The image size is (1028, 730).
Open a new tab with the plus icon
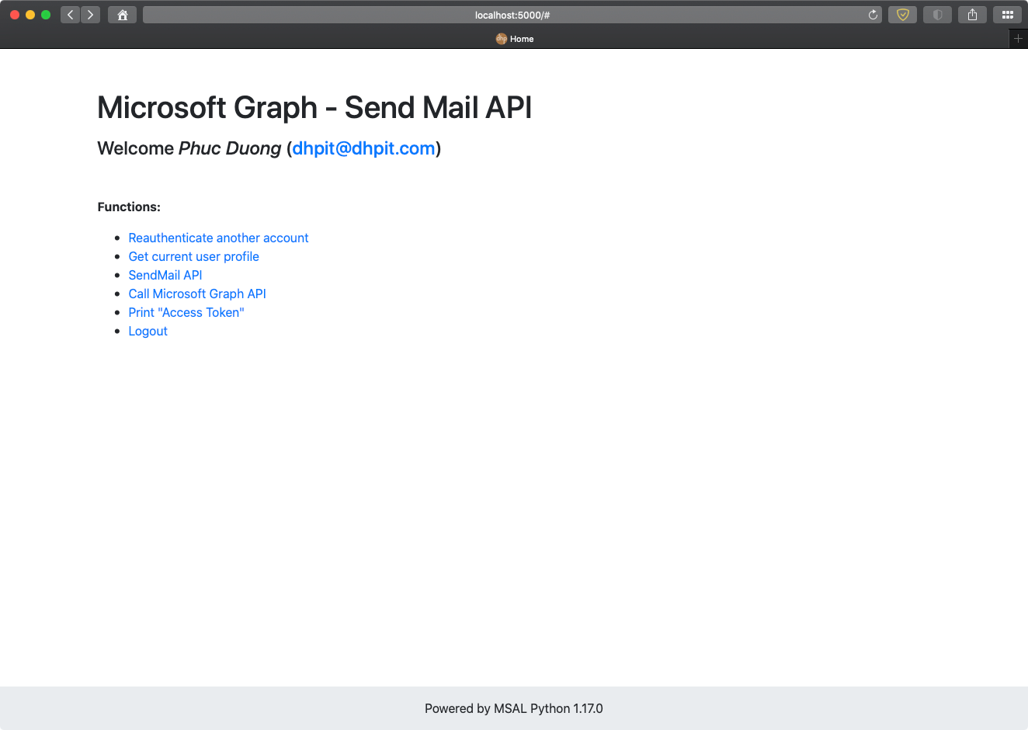(1018, 39)
